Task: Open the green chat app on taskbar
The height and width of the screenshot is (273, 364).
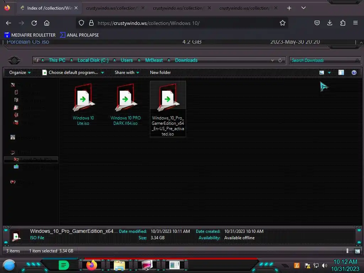Action: (x=64, y=265)
